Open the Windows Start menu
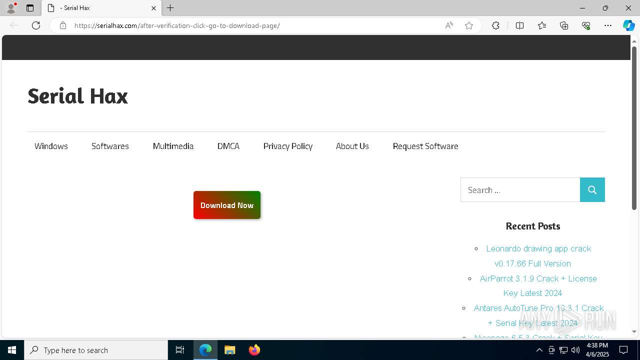 click(x=12, y=350)
